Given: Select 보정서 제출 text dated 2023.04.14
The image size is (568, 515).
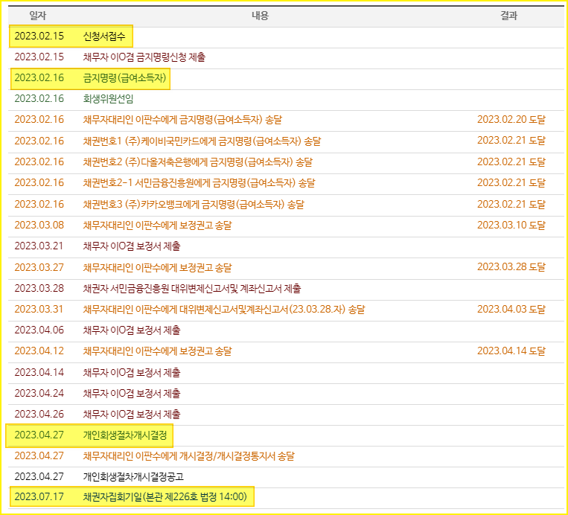Looking at the screenshot, I should pos(132,372).
